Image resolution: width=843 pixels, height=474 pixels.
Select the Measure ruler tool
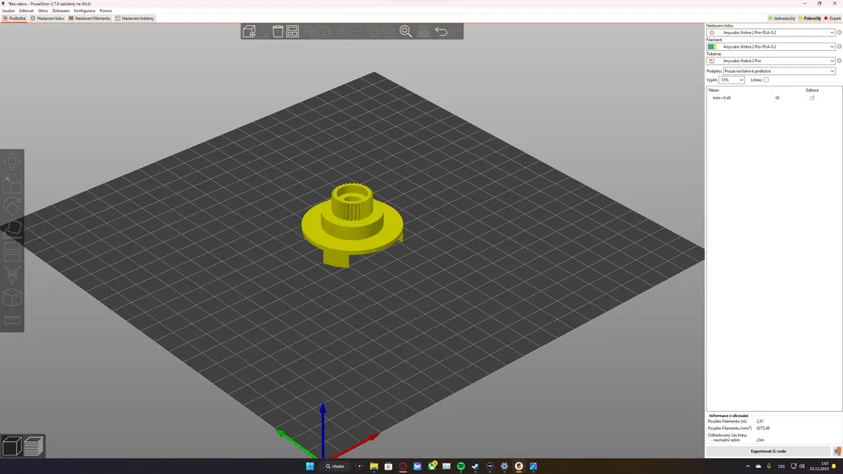pyautogui.click(x=12, y=320)
